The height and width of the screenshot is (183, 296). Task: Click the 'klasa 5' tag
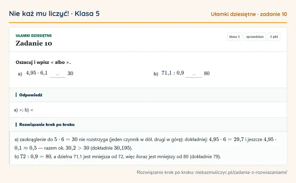point(234,37)
